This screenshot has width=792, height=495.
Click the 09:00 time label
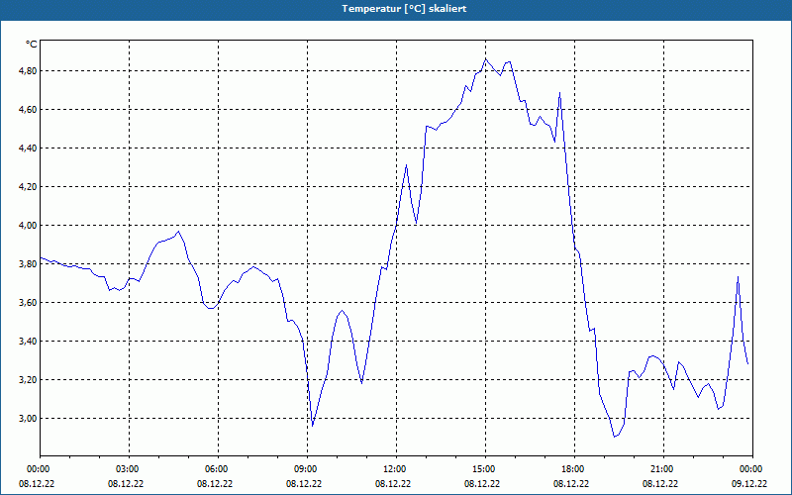click(x=308, y=469)
